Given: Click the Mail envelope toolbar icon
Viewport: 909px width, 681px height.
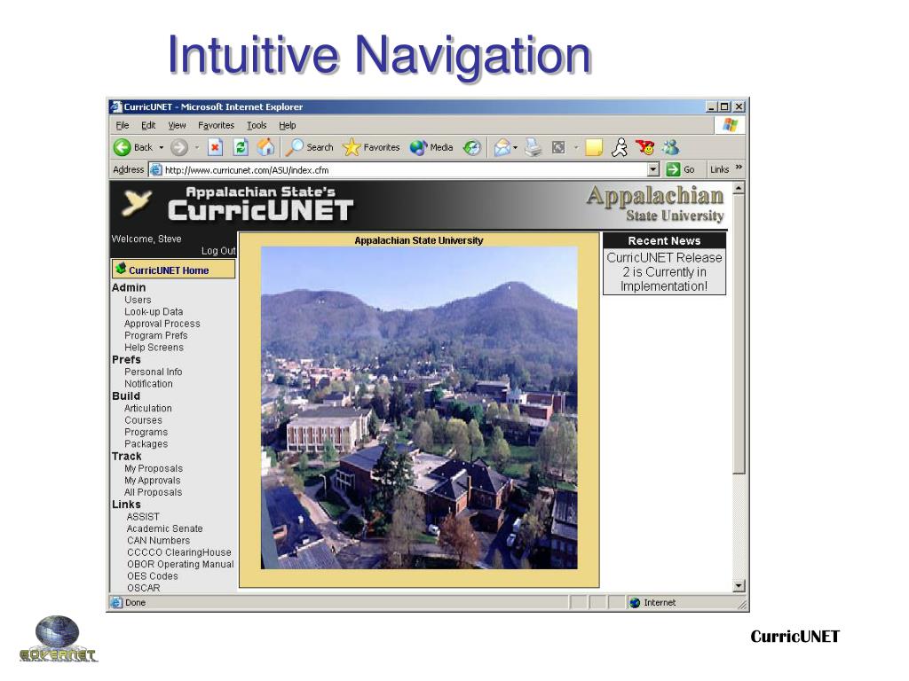Looking at the screenshot, I should point(502,148).
